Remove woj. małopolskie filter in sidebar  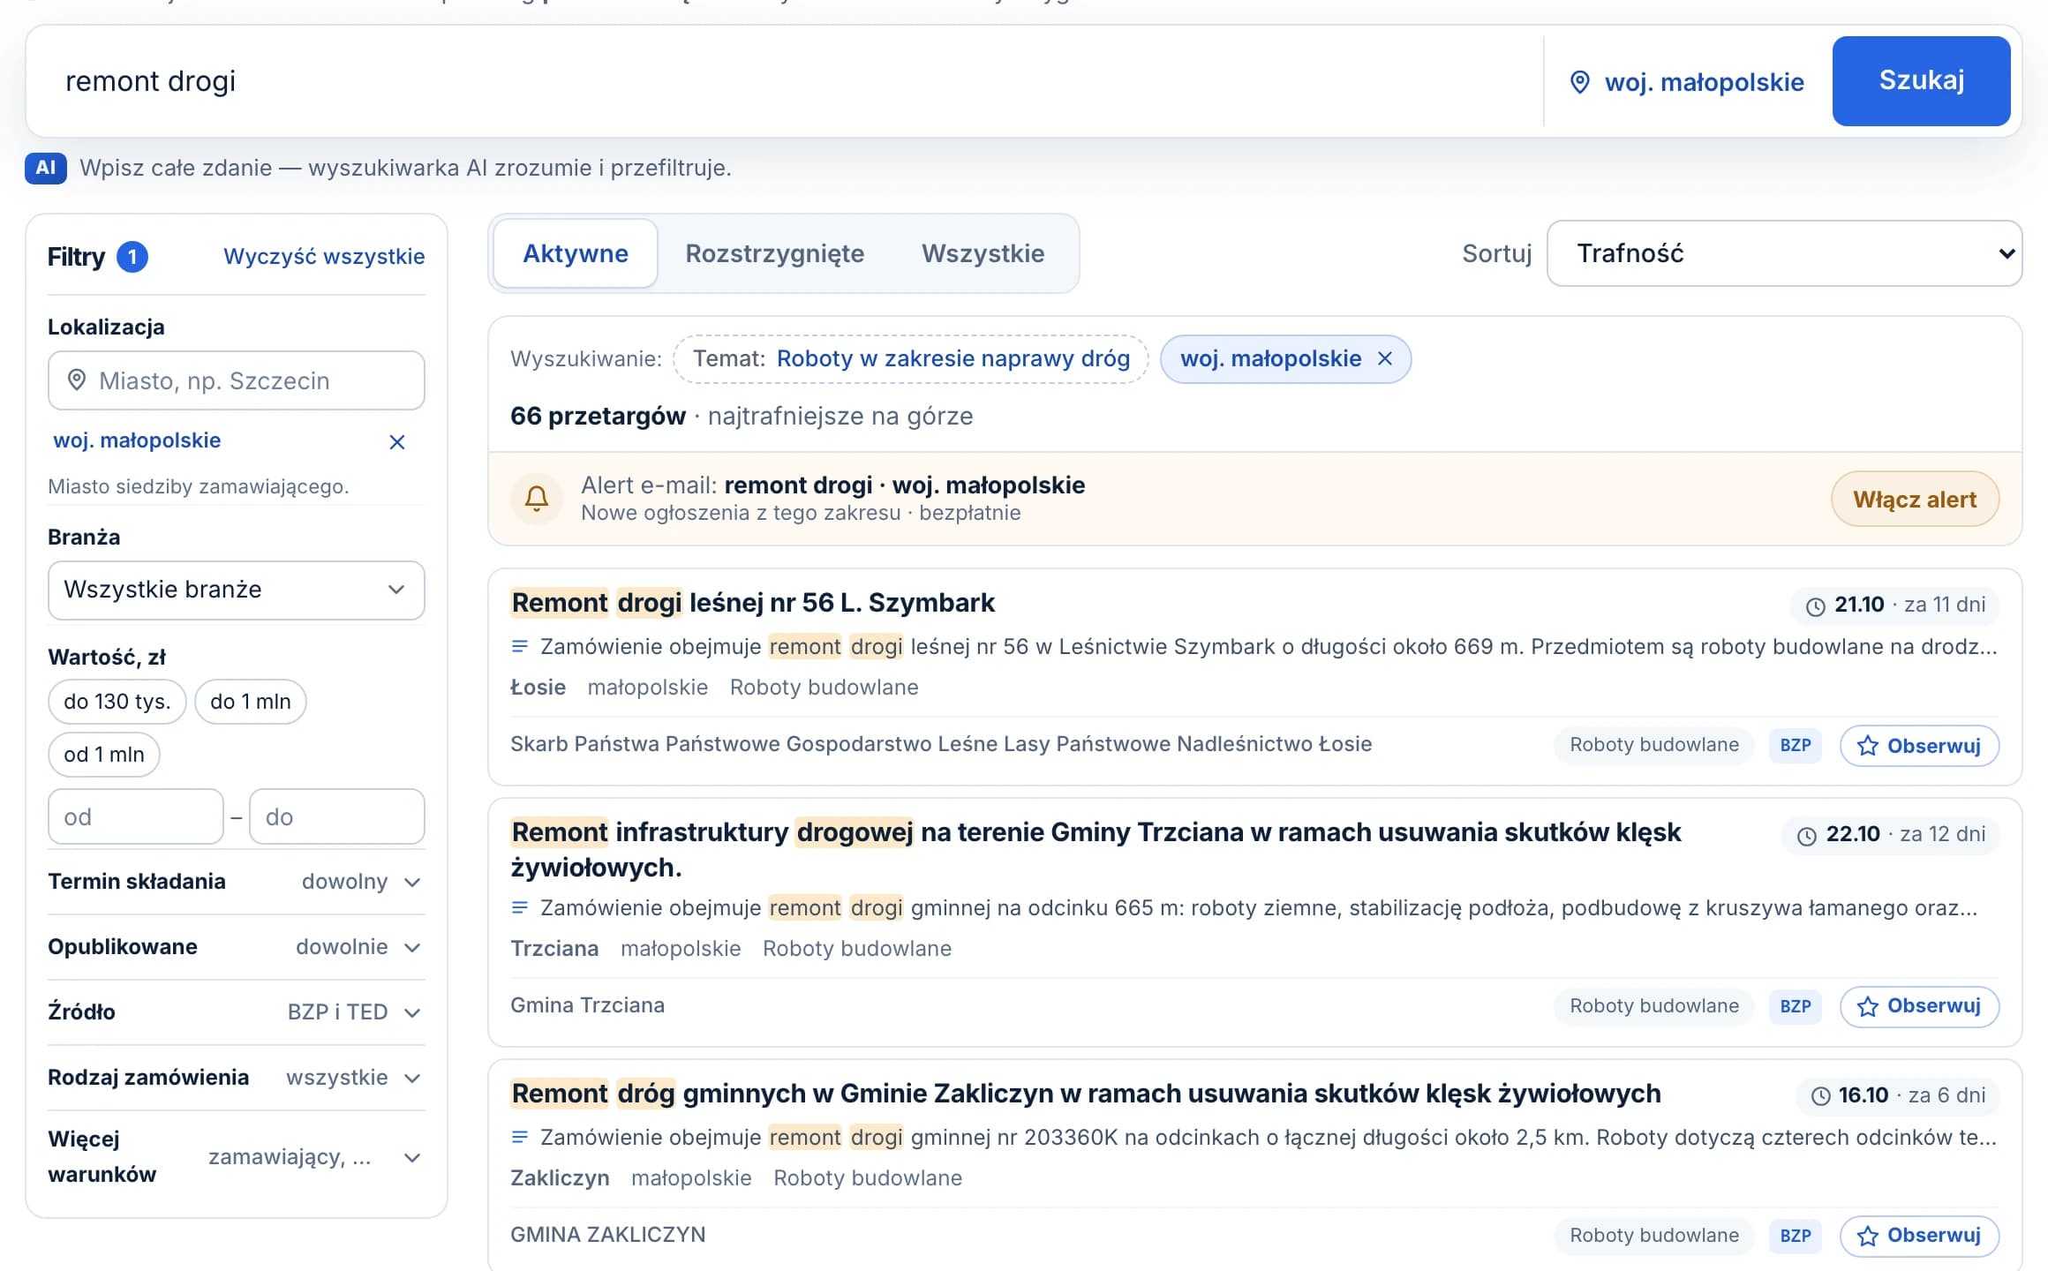[397, 442]
